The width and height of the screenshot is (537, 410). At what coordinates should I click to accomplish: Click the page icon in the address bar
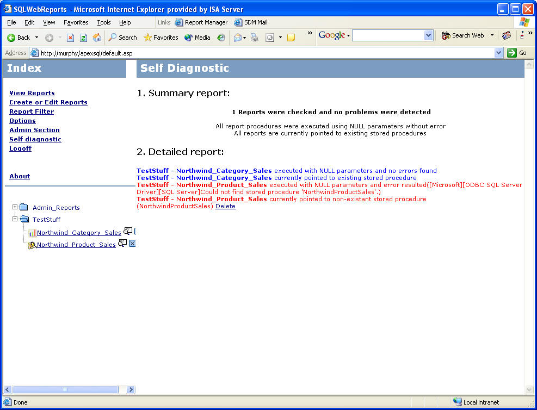(35, 53)
